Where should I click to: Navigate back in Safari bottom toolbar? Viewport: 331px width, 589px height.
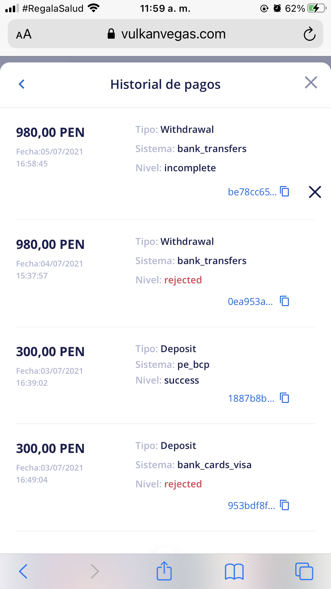point(23,571)
